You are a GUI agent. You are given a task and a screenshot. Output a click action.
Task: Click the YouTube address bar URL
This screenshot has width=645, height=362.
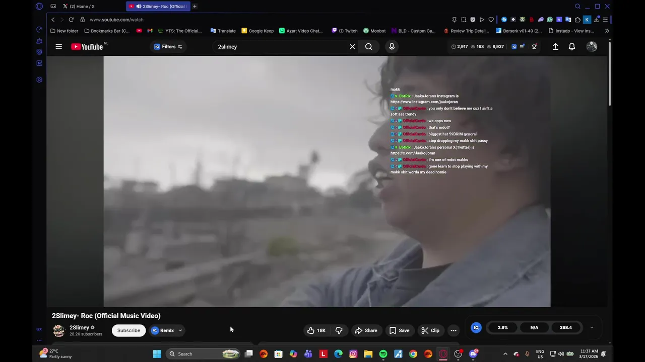[x=116, y=20]
